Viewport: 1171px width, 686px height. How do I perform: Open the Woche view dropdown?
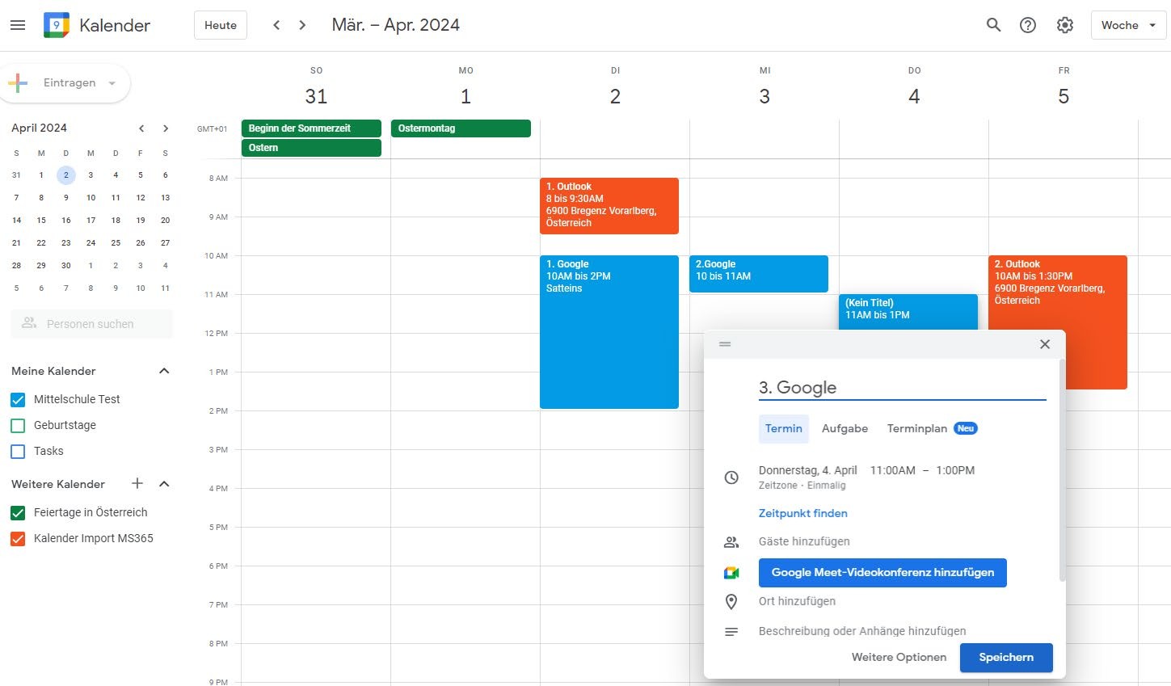click(x=1128, y=25)
